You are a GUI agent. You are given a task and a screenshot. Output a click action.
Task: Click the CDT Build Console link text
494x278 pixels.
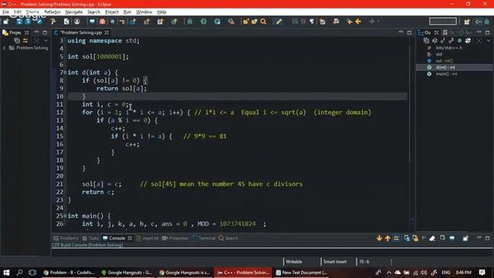coord(87,245)
